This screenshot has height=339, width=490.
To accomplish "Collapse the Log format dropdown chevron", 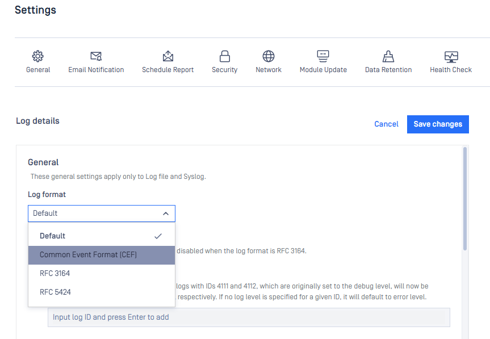I will 166,214.
